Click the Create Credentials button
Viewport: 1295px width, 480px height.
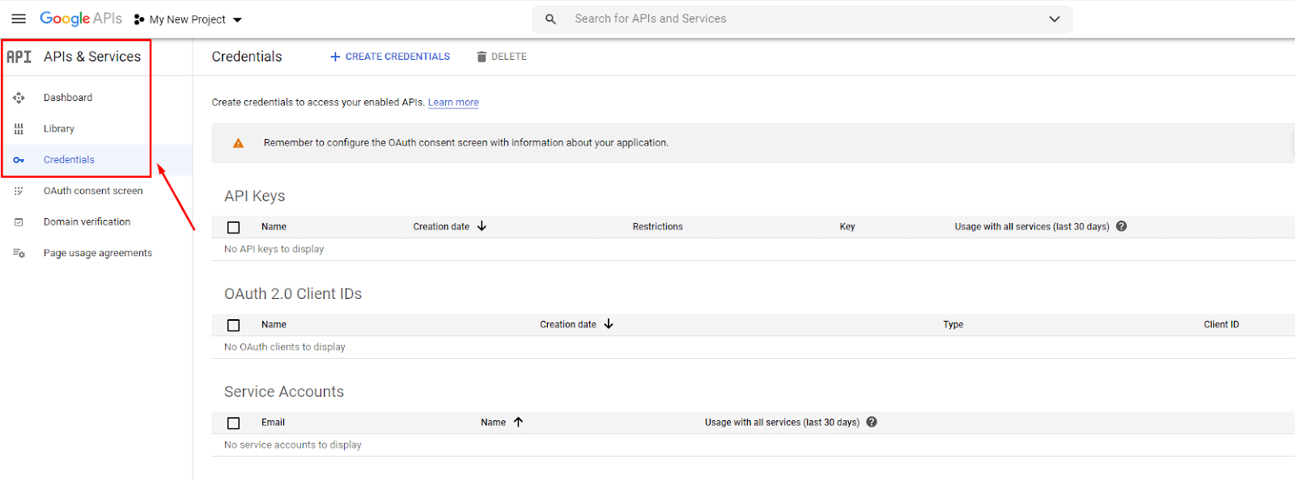click(390, 57)
